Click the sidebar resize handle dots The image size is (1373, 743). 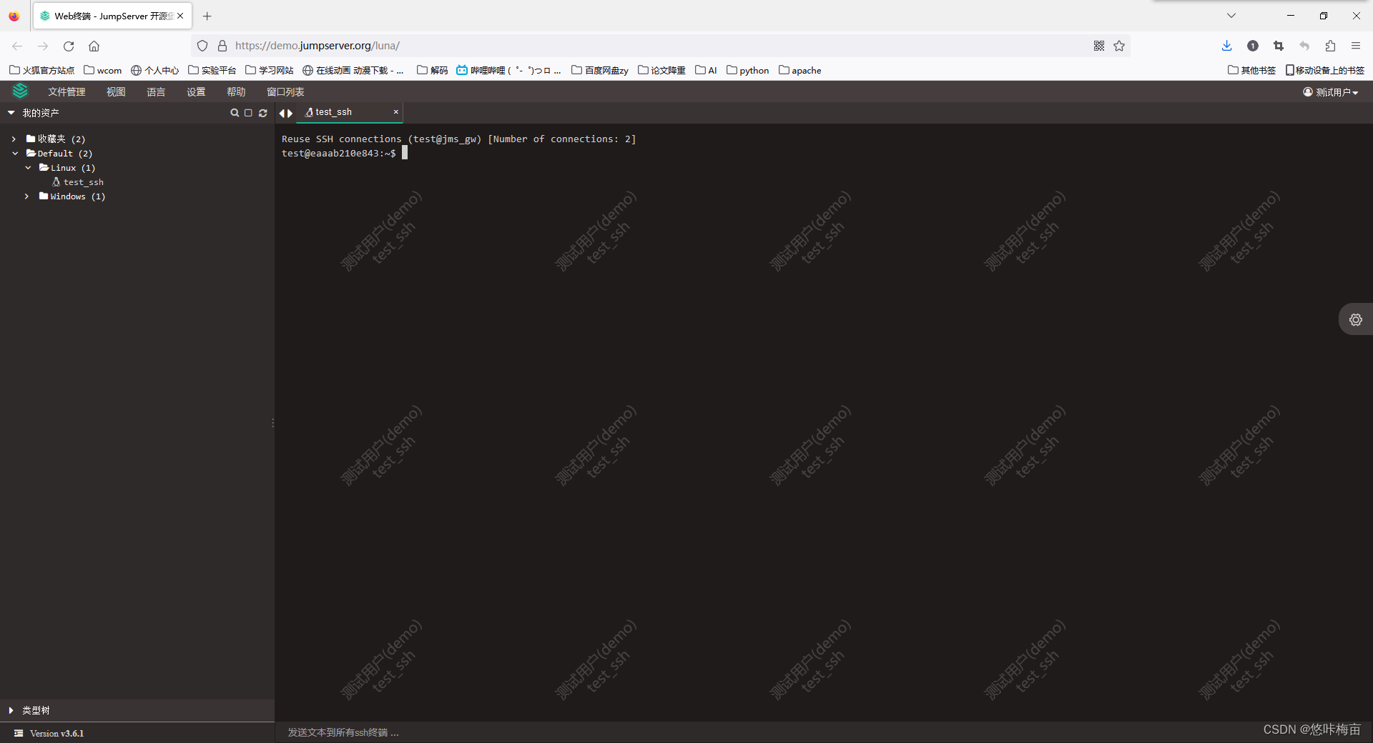273,423
